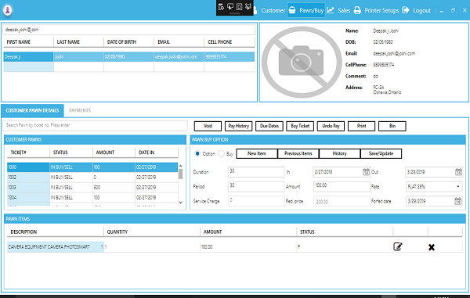Click the TICKET# column header
470x298 pixels.
[28, 153]
